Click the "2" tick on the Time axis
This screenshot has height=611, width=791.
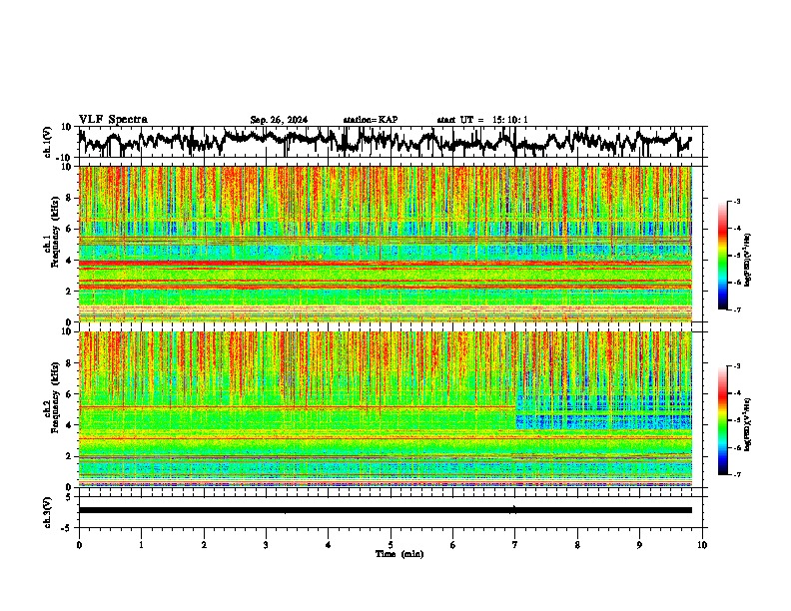[x=204, y=545]
